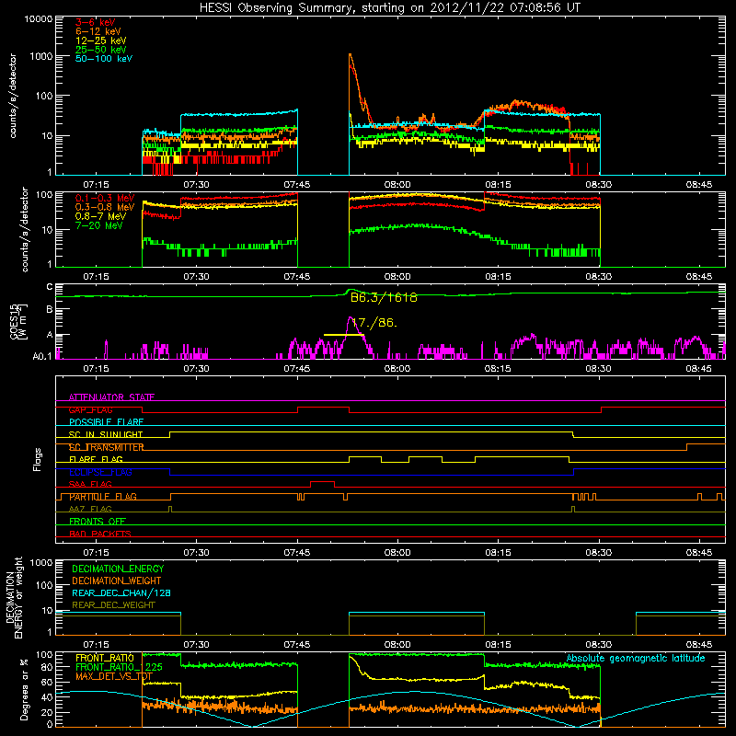The height and width of the screenshot is (736, 736).
Task: Select the ATTENUATOR_STATE flag label
Action: tap(111, 397)
